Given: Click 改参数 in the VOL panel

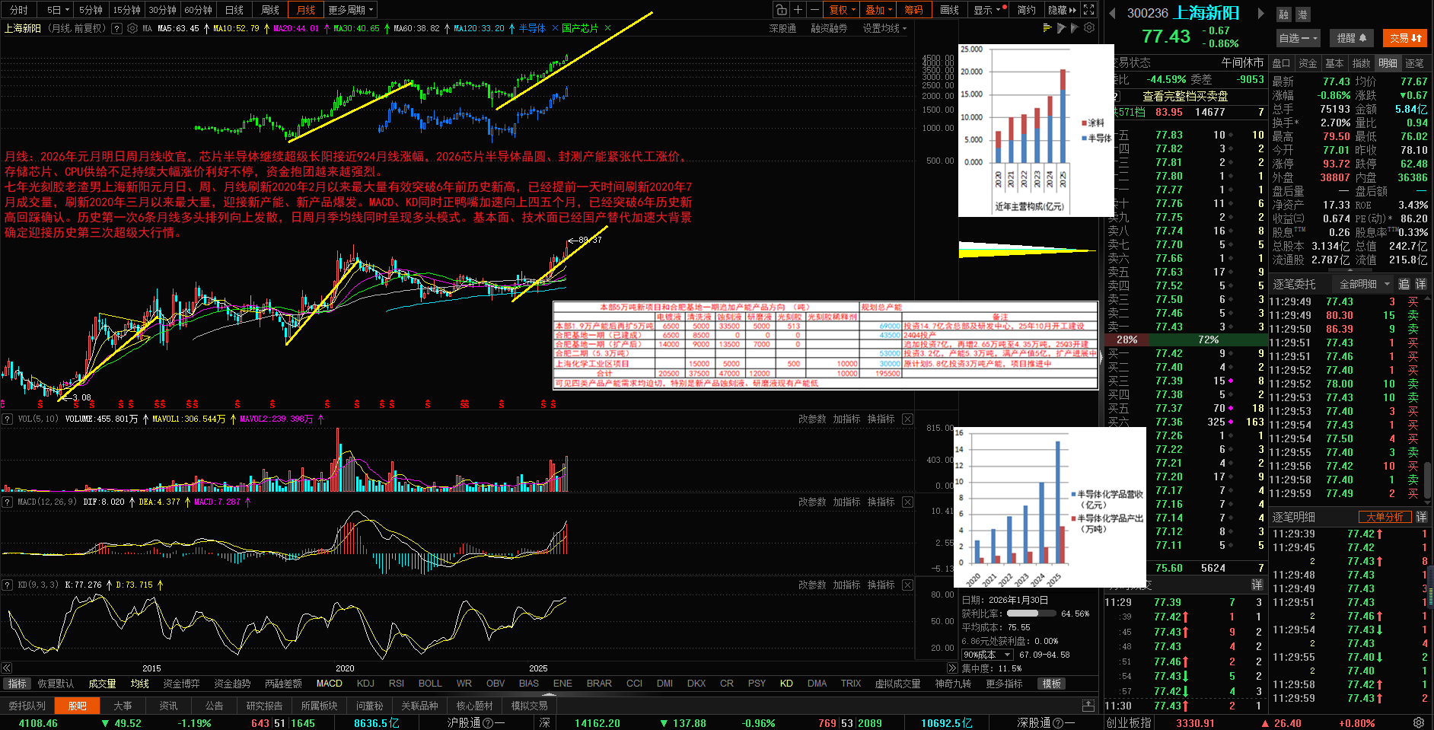Looking at the screenshot, I should click(812, 419).
